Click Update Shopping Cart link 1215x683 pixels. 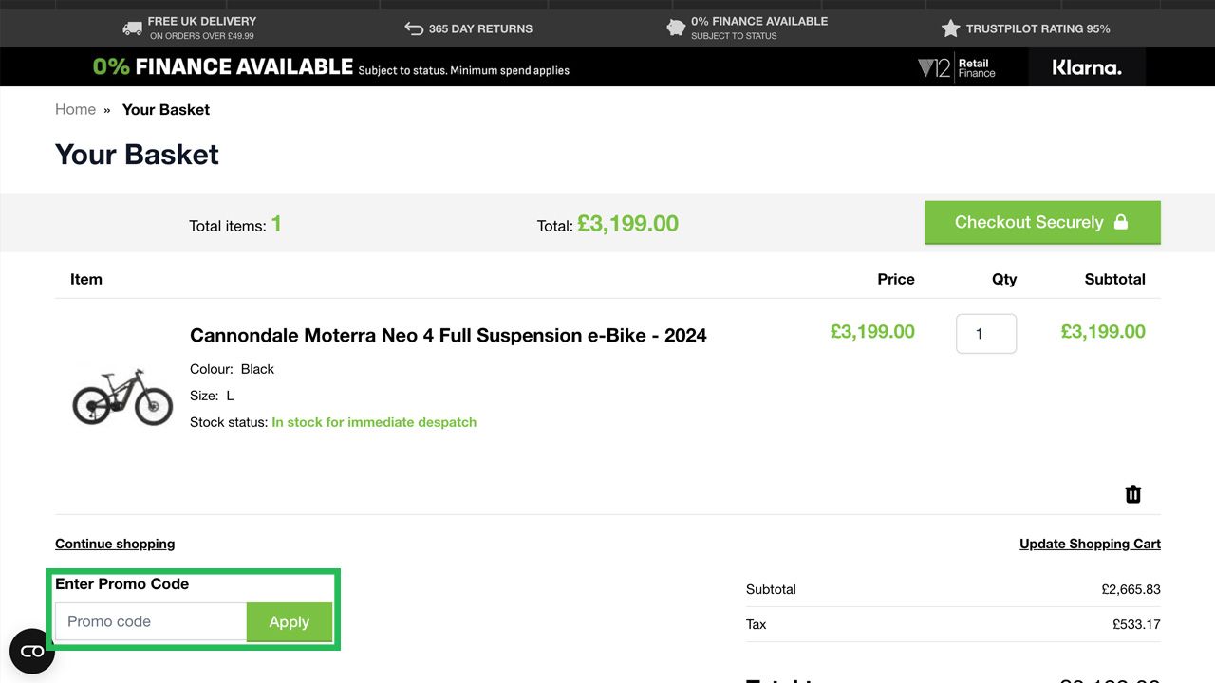click(x=1090, y=544)
